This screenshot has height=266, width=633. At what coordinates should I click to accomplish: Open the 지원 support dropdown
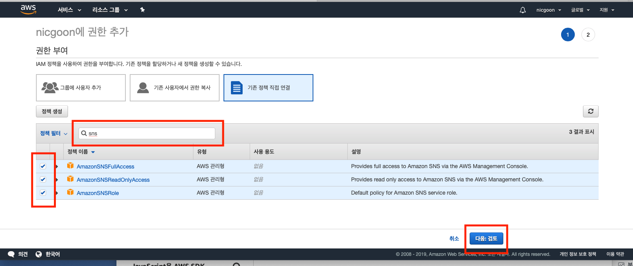point(607,10)
